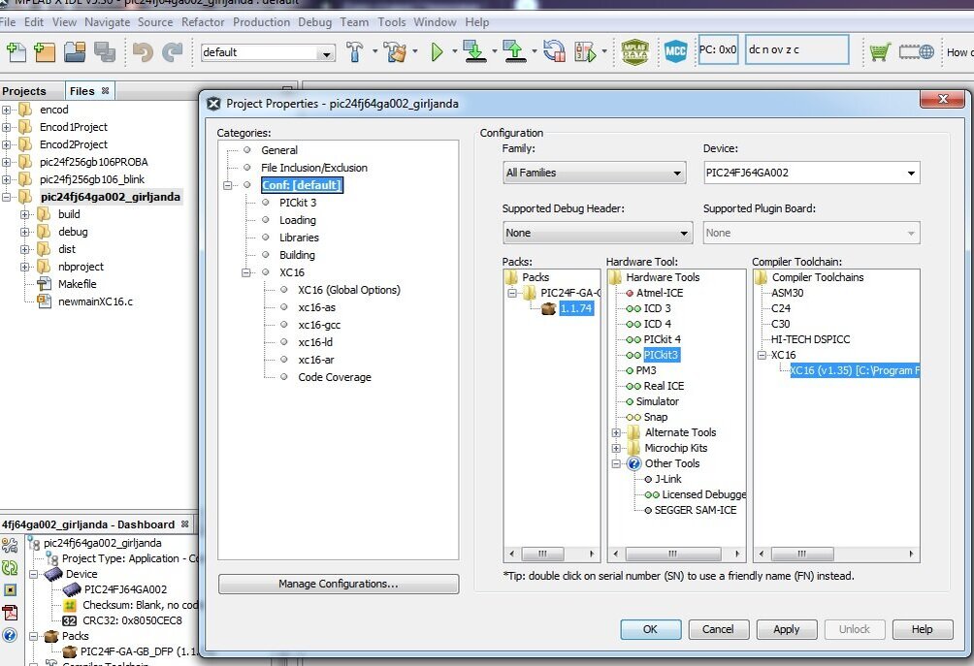974x666 pixels.
Task: Click the Redo arrow icon
Action: coord(172,52)
